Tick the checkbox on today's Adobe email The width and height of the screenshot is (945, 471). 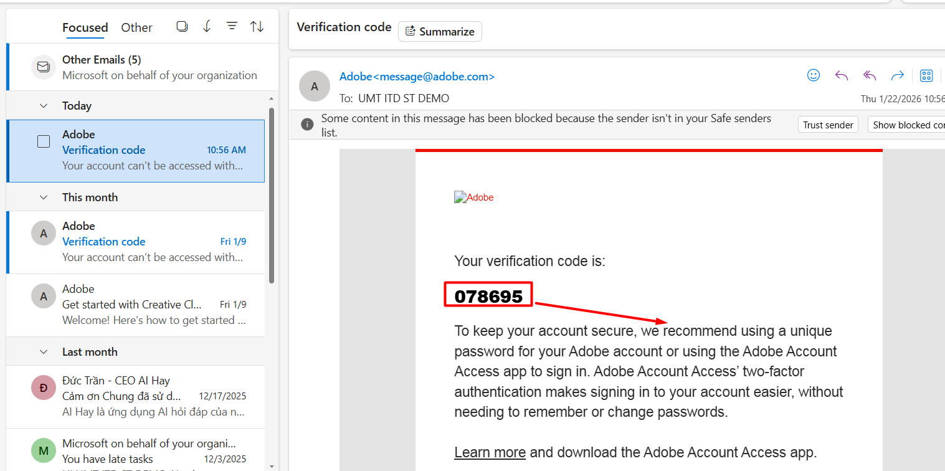(x=44, y=141)
